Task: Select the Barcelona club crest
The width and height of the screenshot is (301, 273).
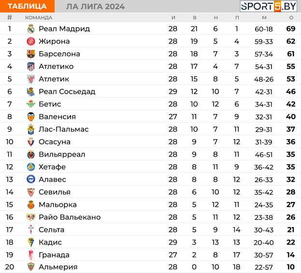Action: 31,54
